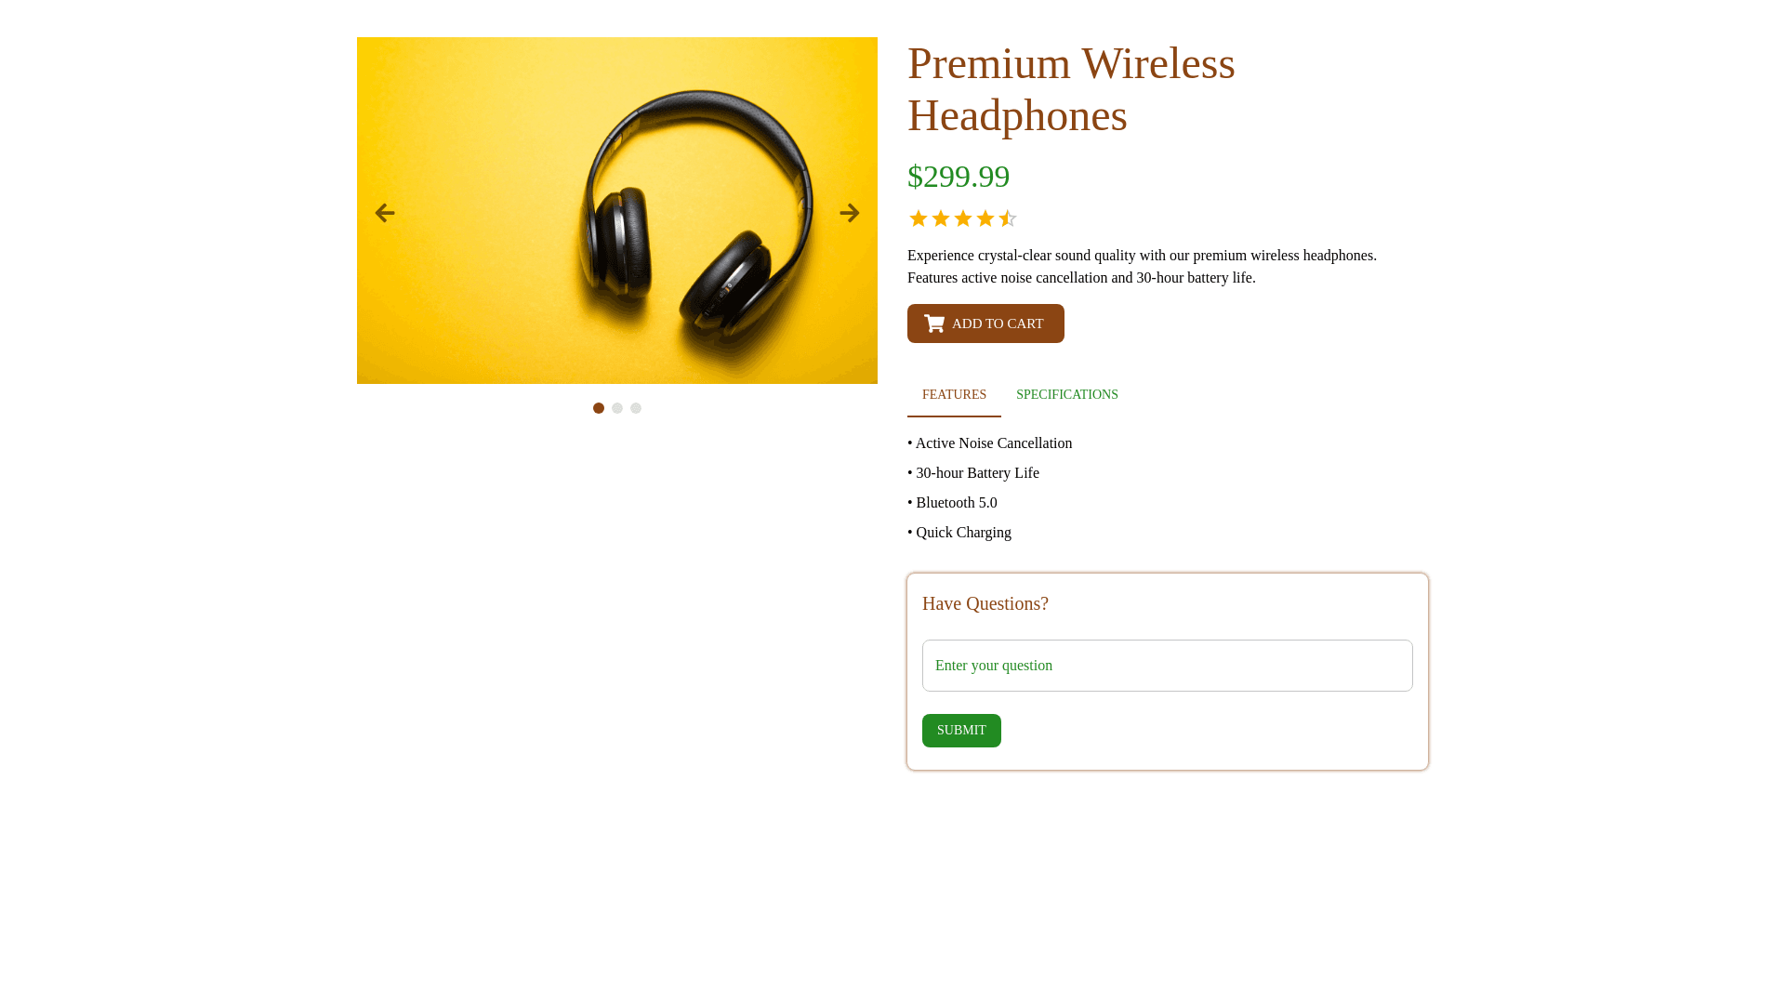Click the first rating star
Image resolution: width=1785 pixels, height=1004 pixels.
[919, 218]
